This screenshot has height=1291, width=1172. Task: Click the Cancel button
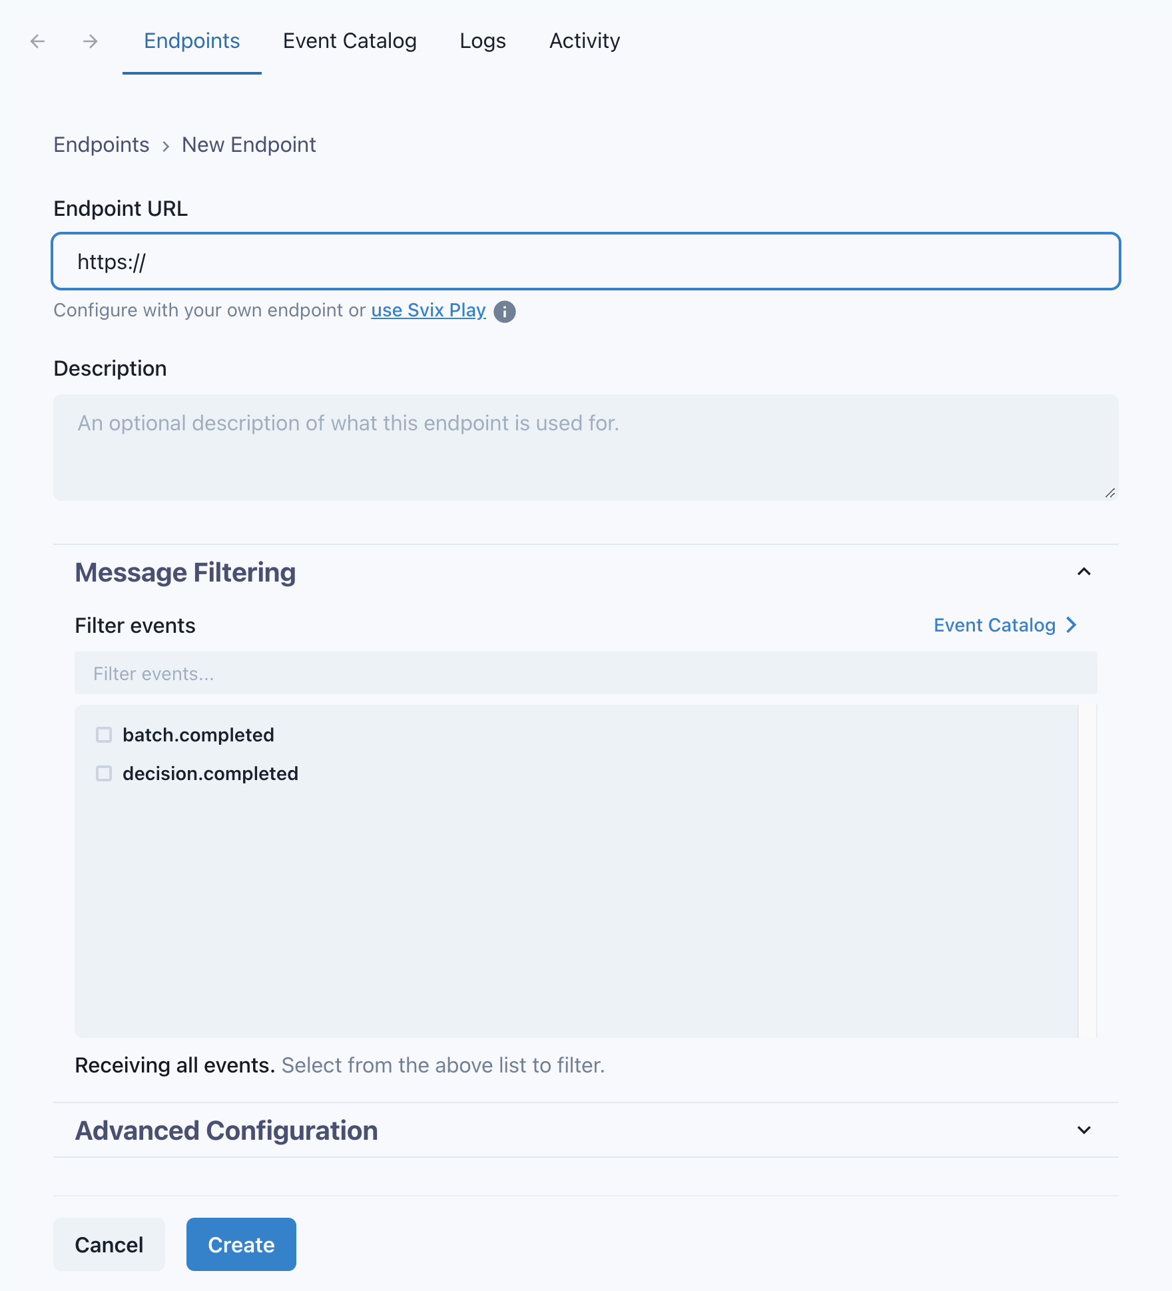tap(109, 1244)
